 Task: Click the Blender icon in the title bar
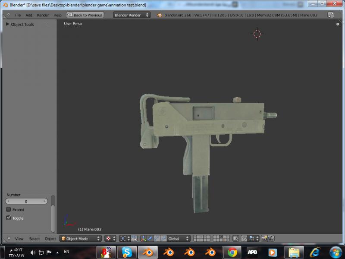5,5
